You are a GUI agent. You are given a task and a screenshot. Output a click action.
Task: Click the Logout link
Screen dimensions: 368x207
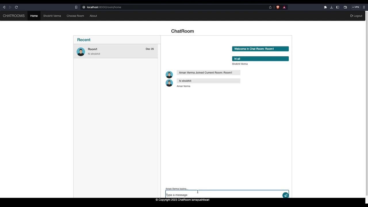tap(356, 16)
